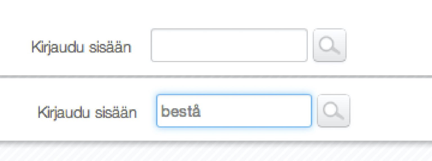
Task: Focus the empty upper Kirjaudu sisään field
Action: pyautogui.click(x=229, y=45)
